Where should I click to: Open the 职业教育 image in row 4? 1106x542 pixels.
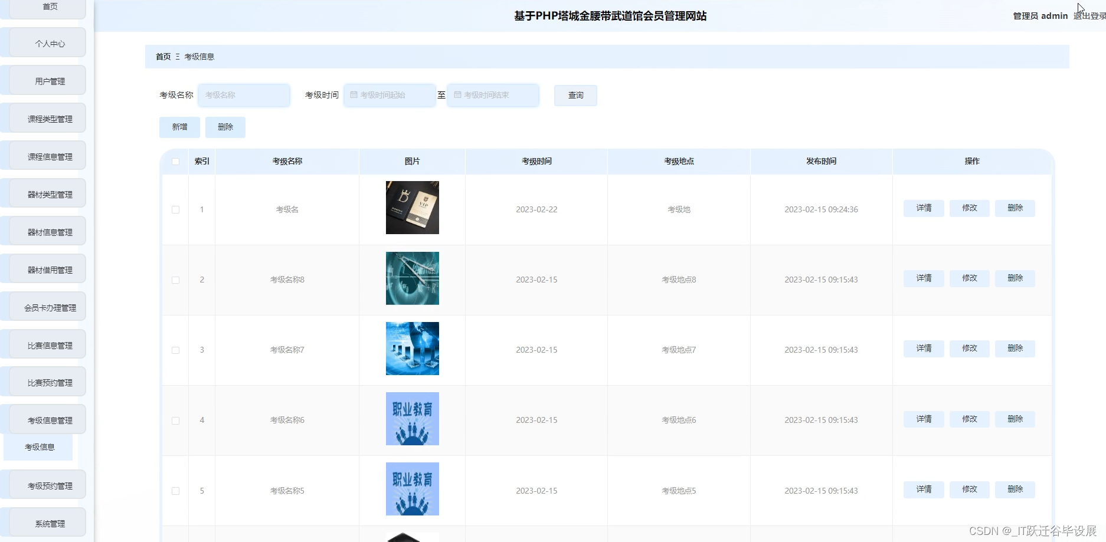412,419
